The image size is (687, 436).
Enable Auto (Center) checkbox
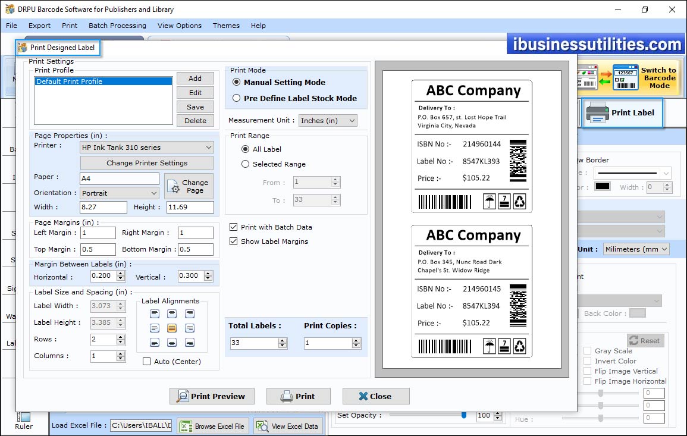click(x=147, y=362)
